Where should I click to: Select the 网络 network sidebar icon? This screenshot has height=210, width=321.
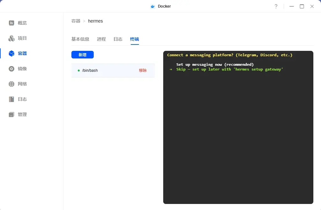point(12,84)
